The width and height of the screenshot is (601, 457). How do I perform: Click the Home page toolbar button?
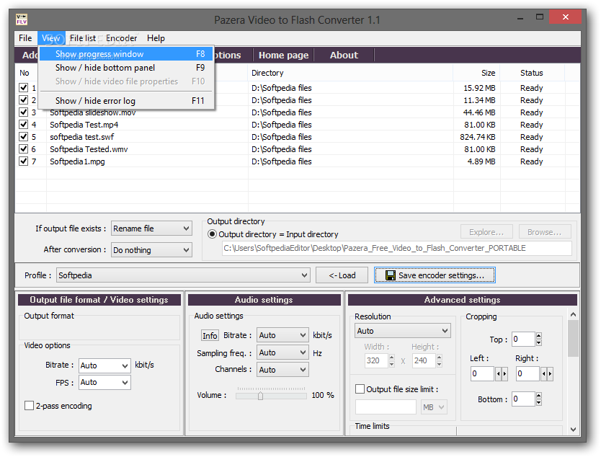point(284,55)
